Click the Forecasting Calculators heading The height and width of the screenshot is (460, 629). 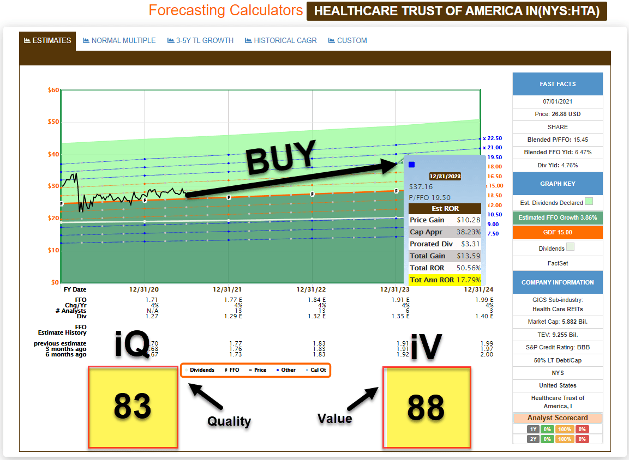pos(225,10)
